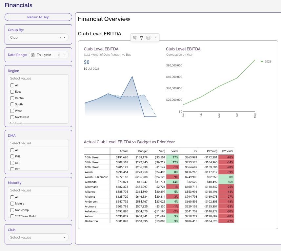
Task: Click the table view icon in the chart toolbar
Action: tap(149, 38)
